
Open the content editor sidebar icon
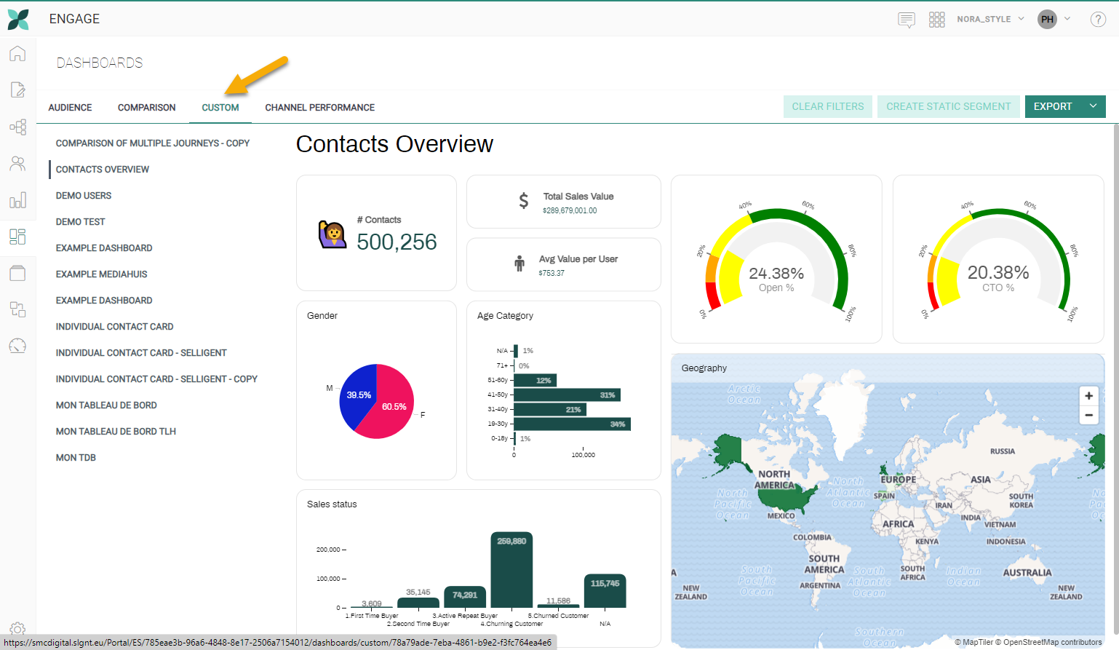pos(17,90)
